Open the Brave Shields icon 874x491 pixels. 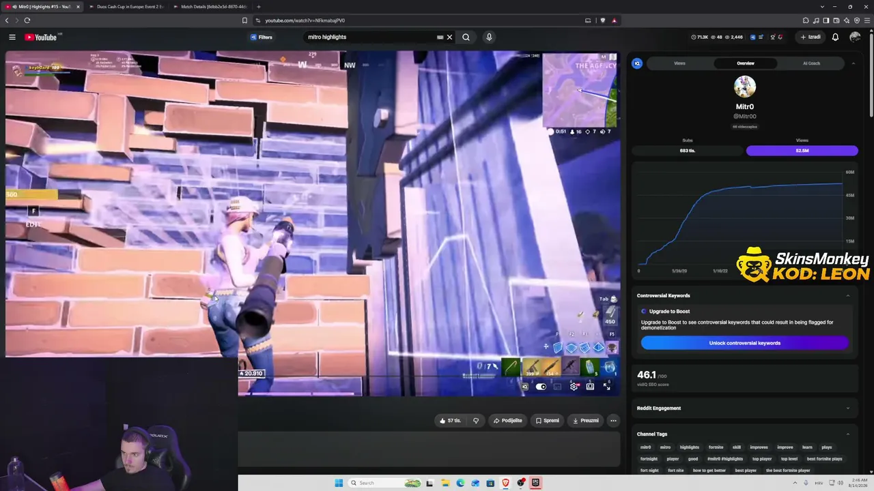pyautogui.click(x=602, y=20)
